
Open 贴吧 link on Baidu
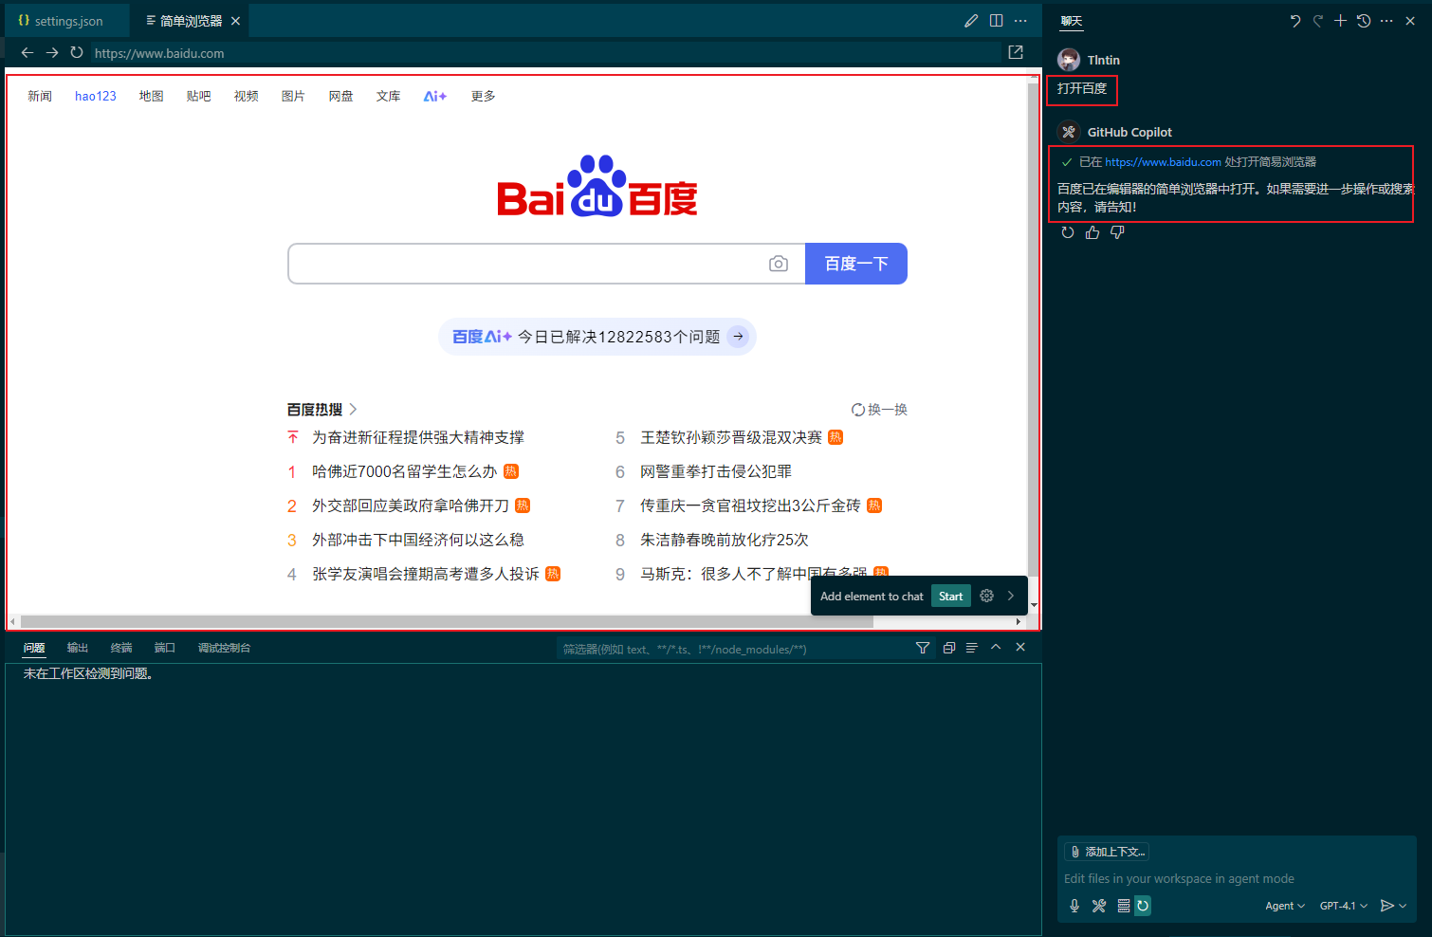pyautogui.click(x=199, y=96)
